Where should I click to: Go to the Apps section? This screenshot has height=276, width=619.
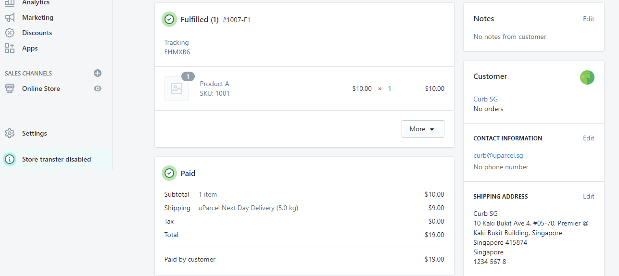pyautogui.click(x=30, y=48)
